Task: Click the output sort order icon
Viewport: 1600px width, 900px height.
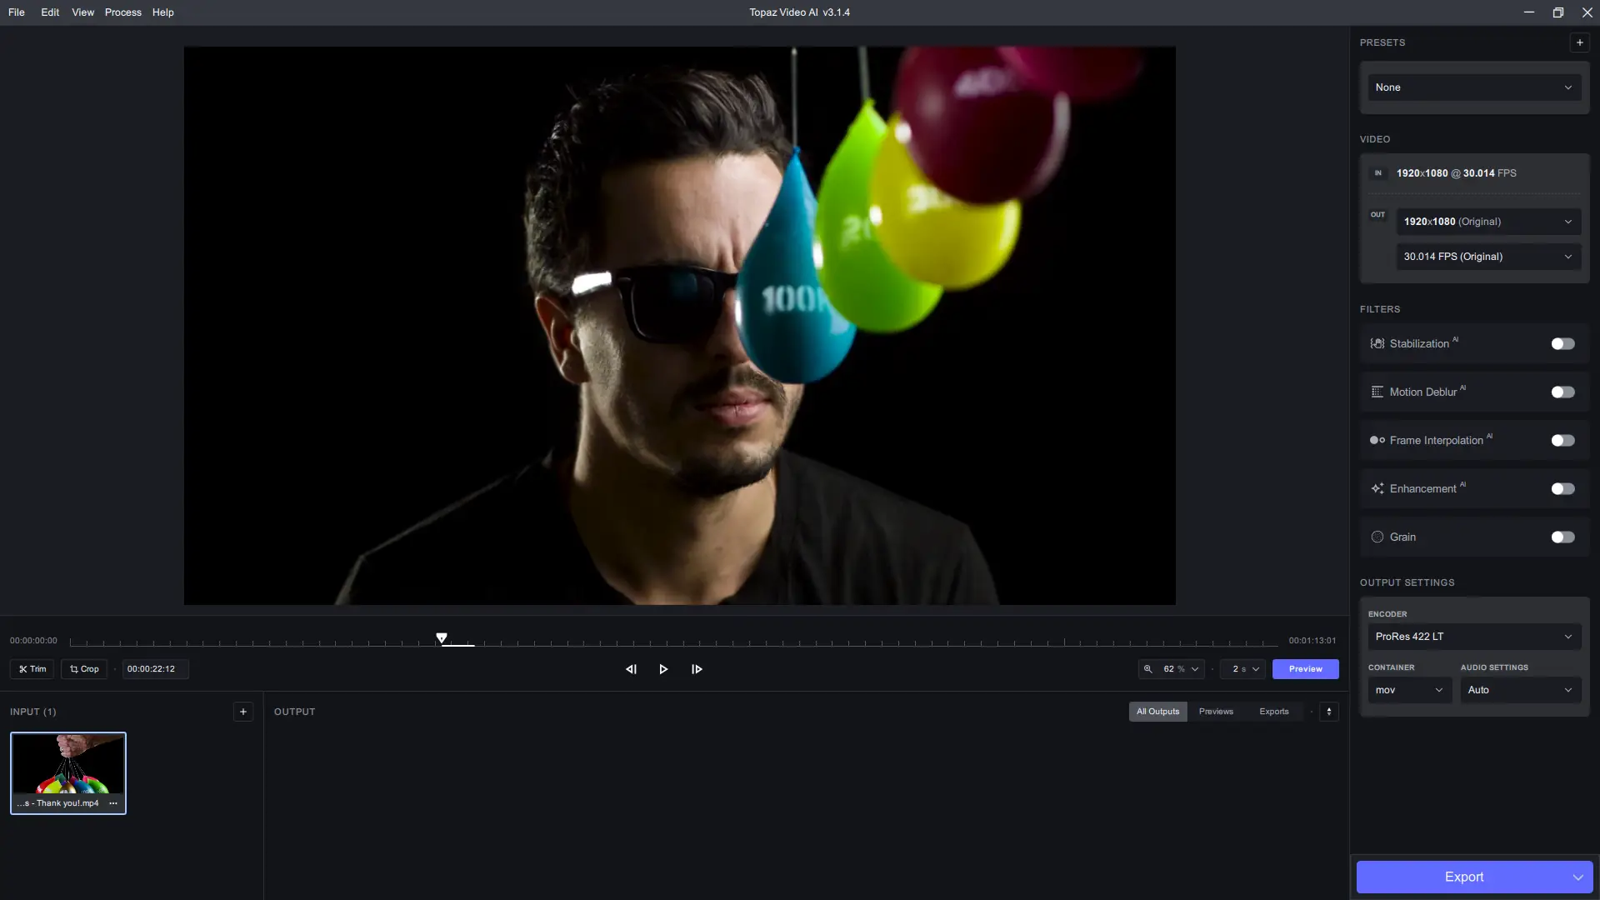Action: pos(1329,712)
